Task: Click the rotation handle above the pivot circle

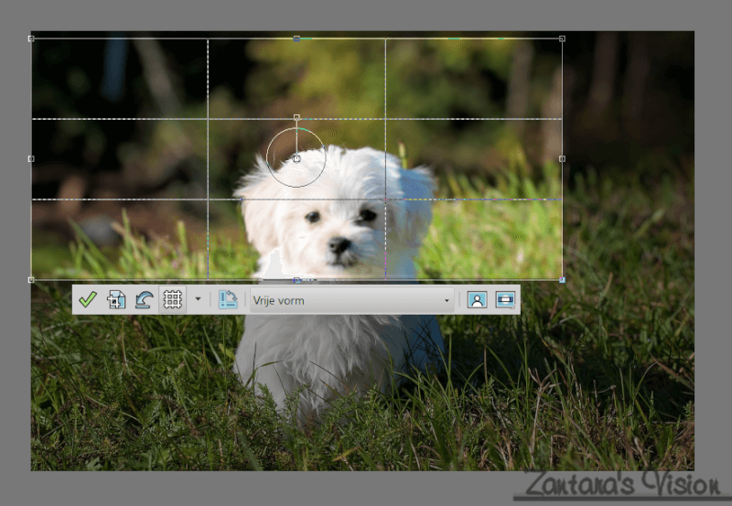Action: click(x=296, y=117)
